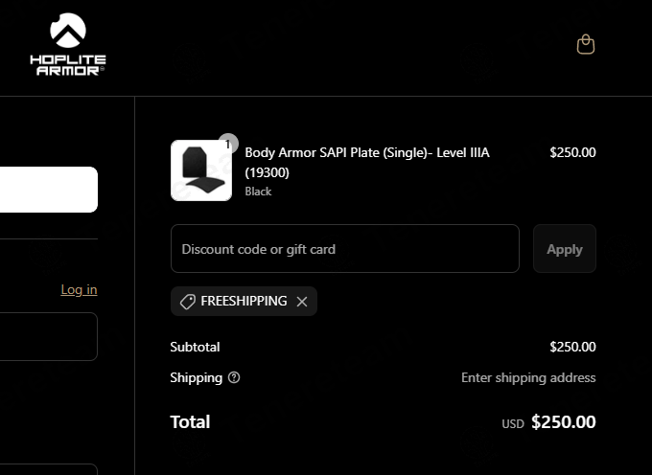Image resolution: width=652 pixels, height=475 pixels.
Task: Remove the FREESHIPPING discount code
Action: click(x=302, y=302)
